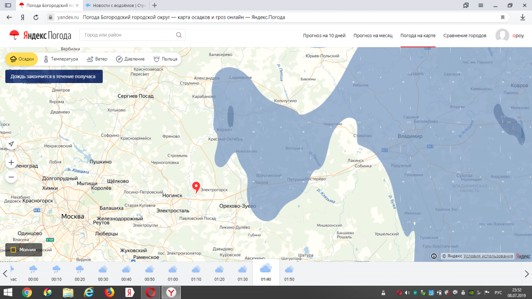532x299 pixels.
Task: Show the Давление pressure layer
Action: point(130,59)
